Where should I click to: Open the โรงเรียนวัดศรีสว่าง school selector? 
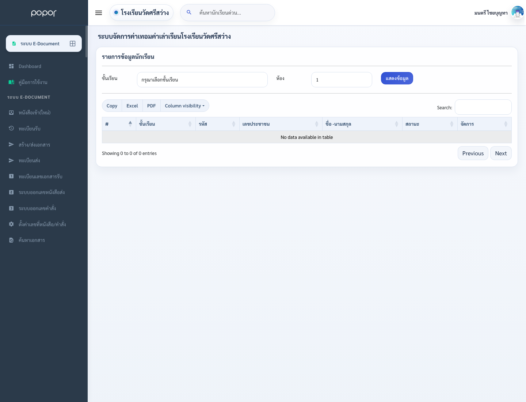click(x=141, y=12)
